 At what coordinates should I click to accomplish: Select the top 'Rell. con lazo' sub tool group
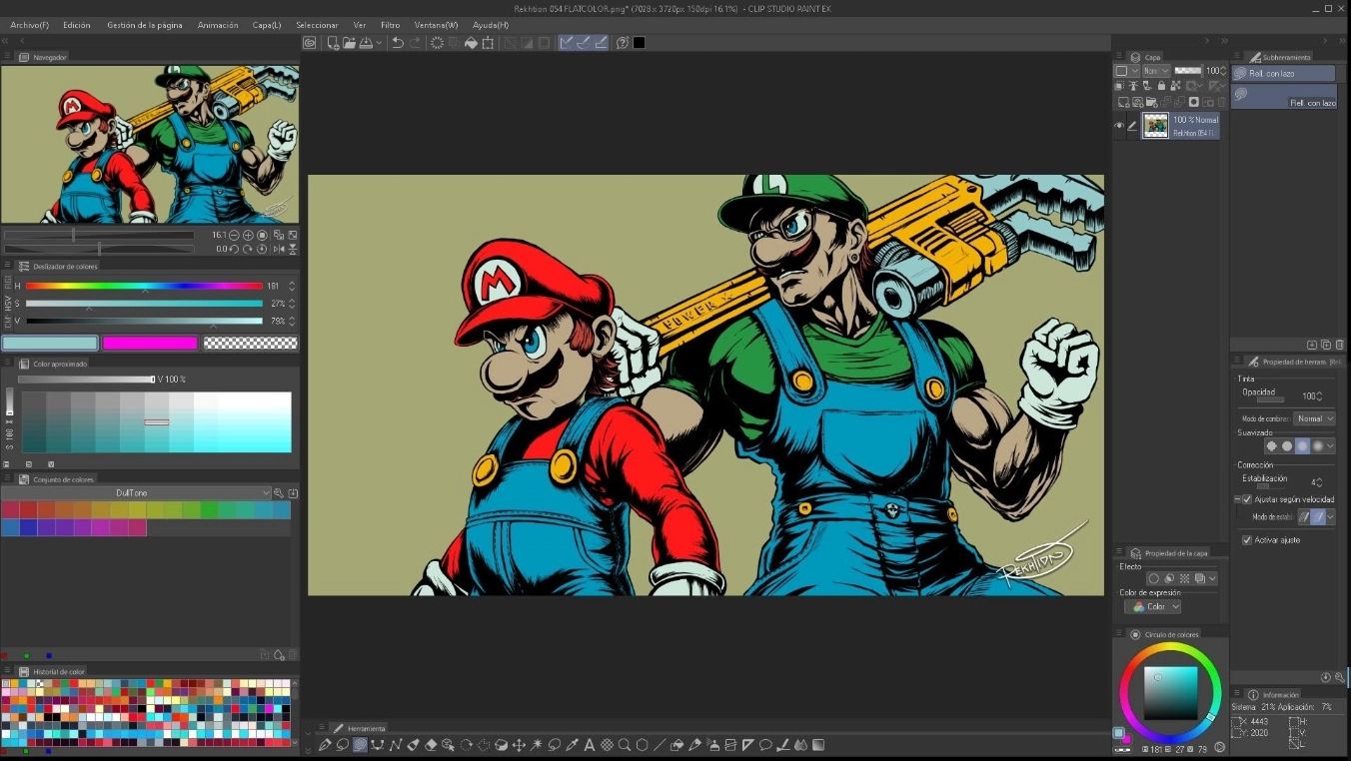[1284, 73]
